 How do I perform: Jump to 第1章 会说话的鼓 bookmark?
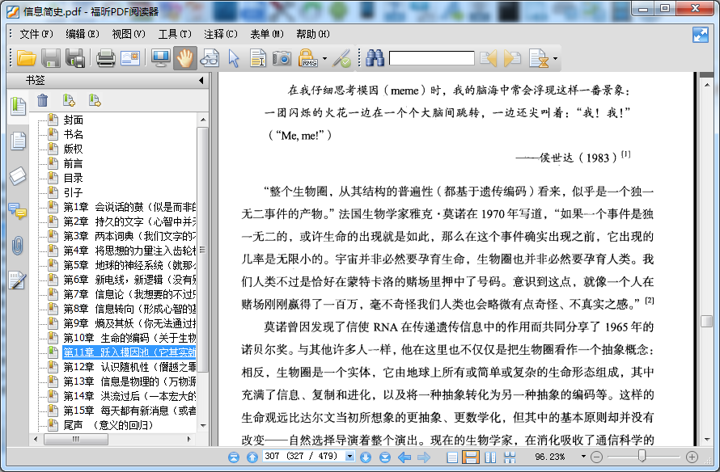[x=129, y=207]
